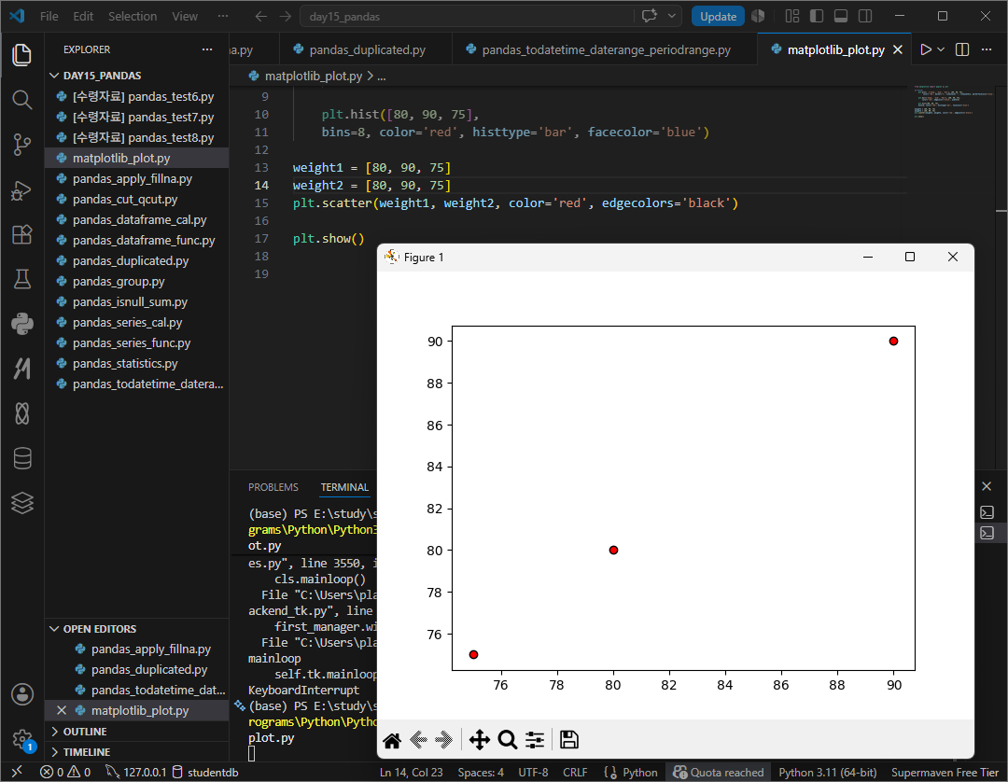Image resolution: width=1008 pixels, height=782 pixels.
Task: Open the Edit menu
Action: coord(83,16)
